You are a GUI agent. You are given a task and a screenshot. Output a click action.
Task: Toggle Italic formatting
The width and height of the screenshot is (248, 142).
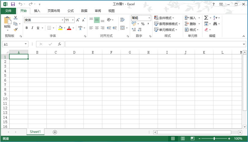pos(32,28)
